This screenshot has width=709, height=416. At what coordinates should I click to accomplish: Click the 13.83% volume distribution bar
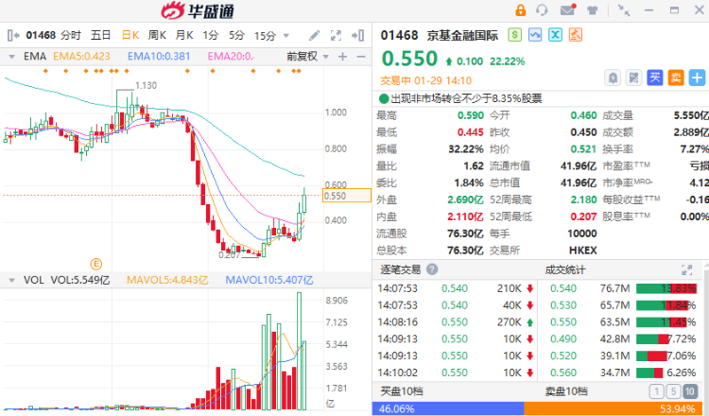tap(666, 288)
